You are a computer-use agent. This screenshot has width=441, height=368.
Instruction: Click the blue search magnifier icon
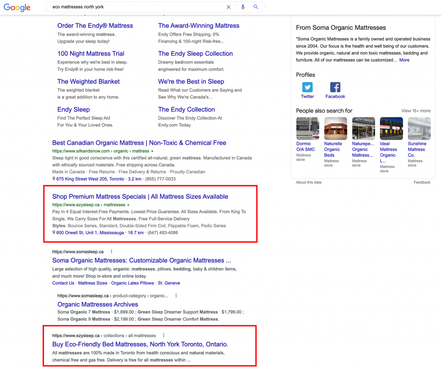pyautogui.click(x=255, y=7)
